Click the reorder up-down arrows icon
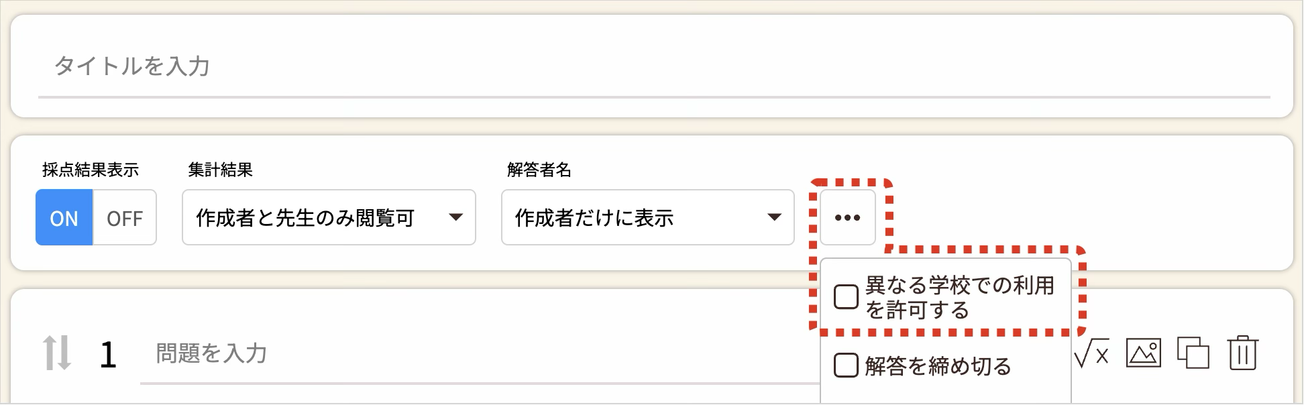The image size is (1304, 405). [x=57, y=353]
